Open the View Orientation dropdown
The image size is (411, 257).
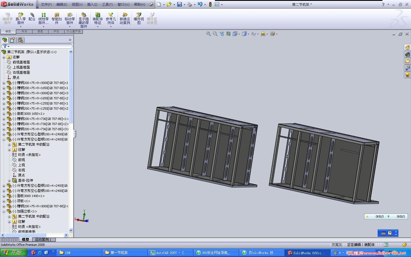236,34
